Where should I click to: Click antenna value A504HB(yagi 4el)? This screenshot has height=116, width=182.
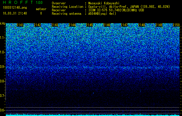[x=102, y=14]
